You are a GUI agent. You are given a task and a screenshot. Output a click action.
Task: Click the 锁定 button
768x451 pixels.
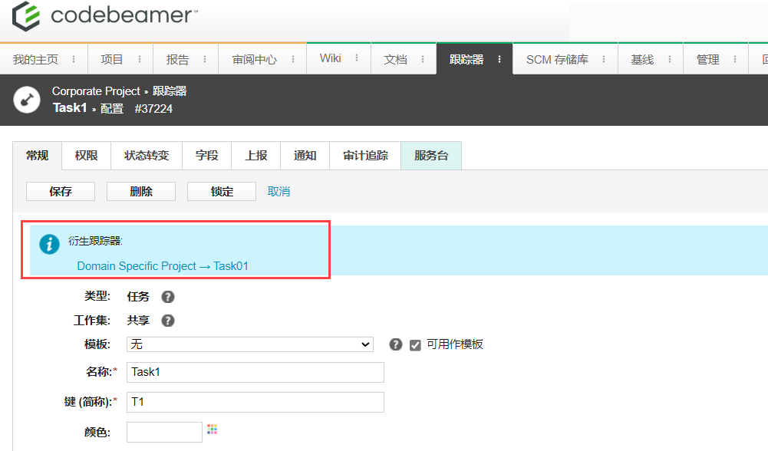222,192
